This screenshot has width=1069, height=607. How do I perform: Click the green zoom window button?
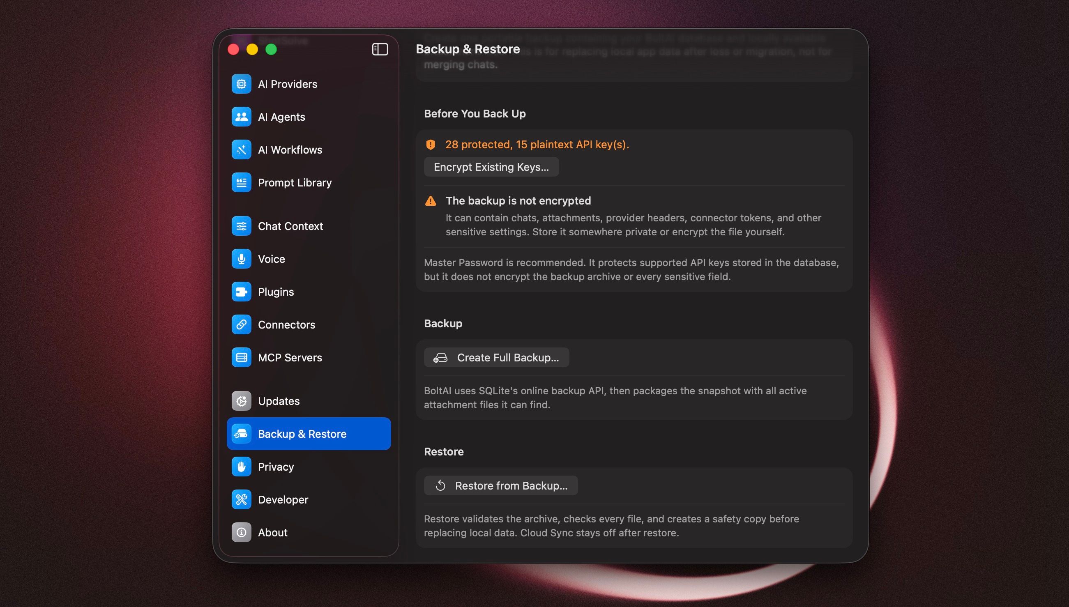271,49
